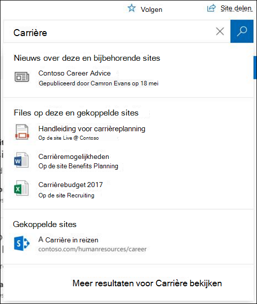Open the Carrièremogelijkheden document
Viewport: 257px width, 304px height.
coord(74,156)
